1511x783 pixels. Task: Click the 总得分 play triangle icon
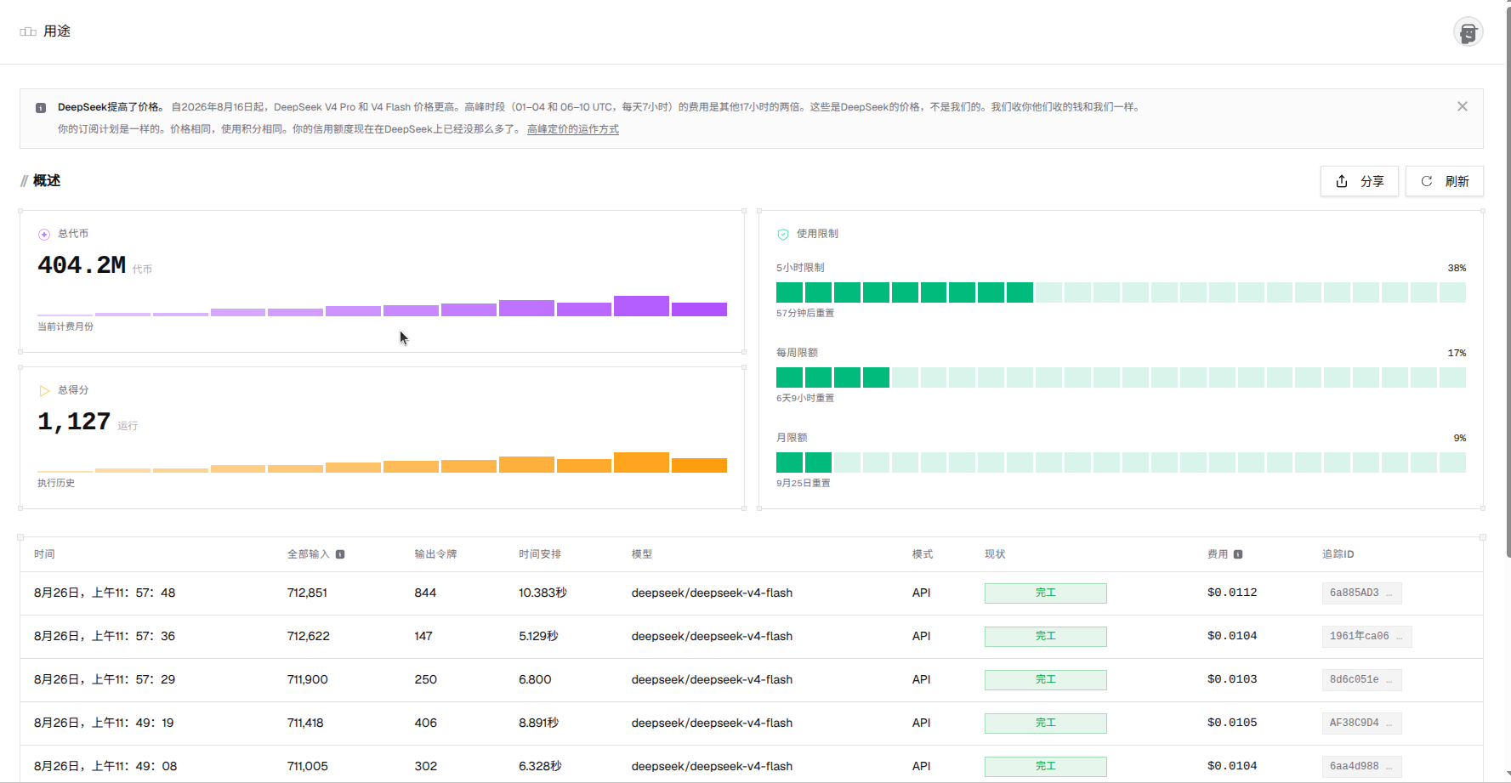point(44,390)
